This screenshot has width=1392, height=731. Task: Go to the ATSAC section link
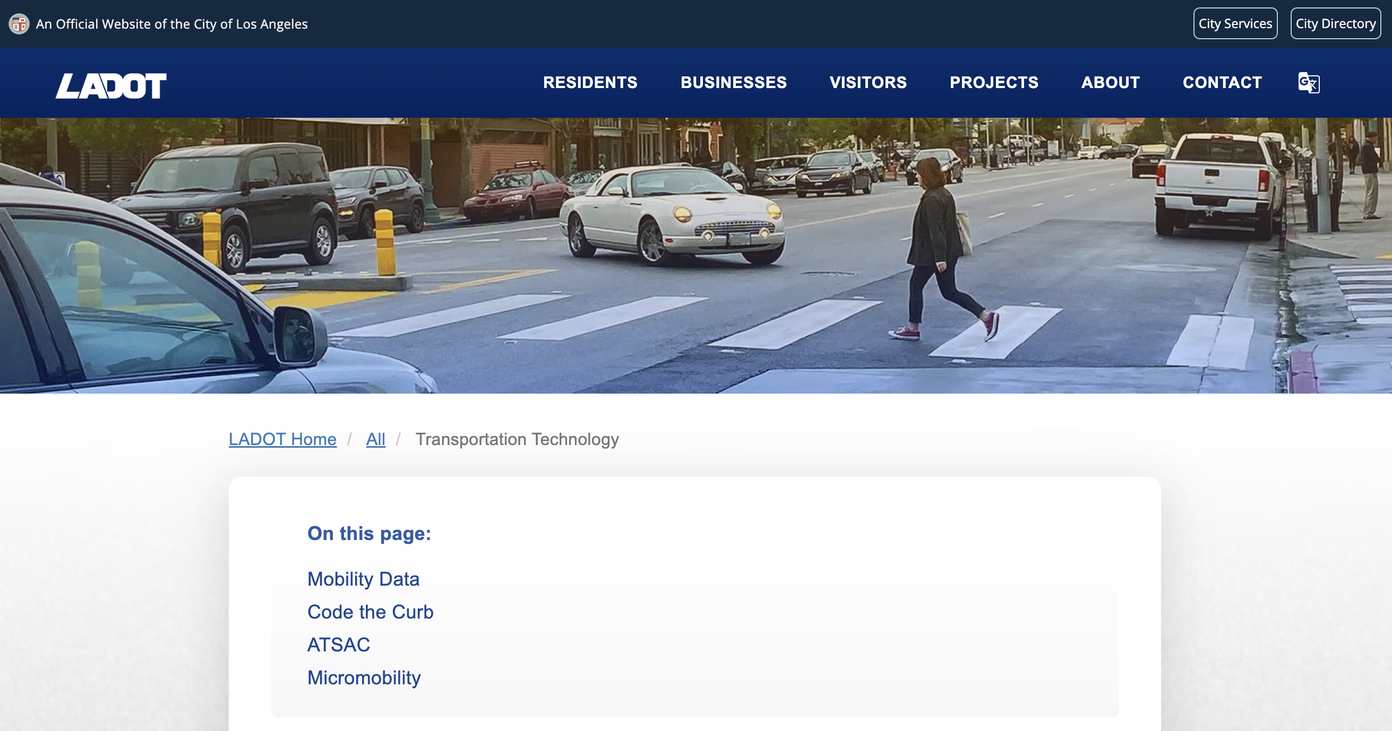[338, 645]
